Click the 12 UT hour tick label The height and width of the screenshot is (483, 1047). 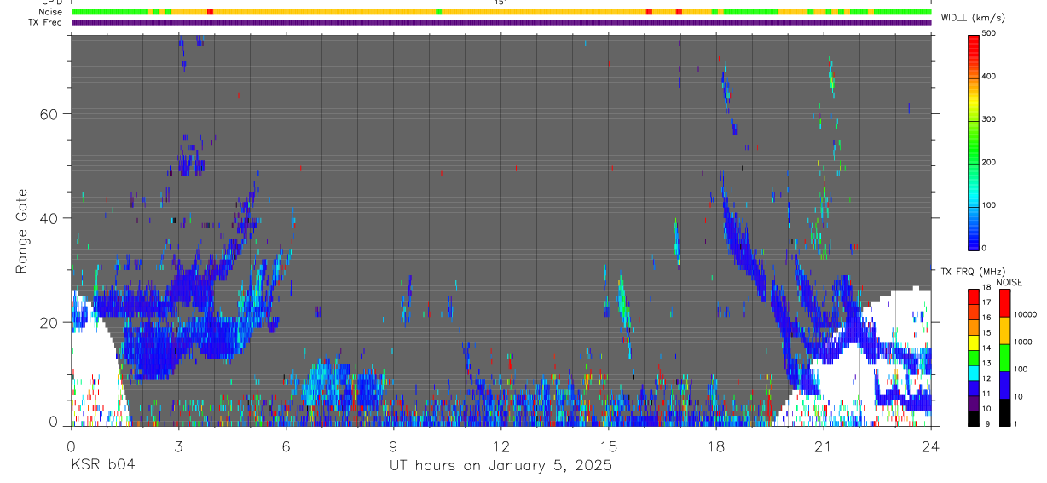pos(500,446)
